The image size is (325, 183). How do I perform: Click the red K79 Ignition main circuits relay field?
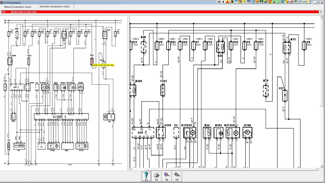160,12
